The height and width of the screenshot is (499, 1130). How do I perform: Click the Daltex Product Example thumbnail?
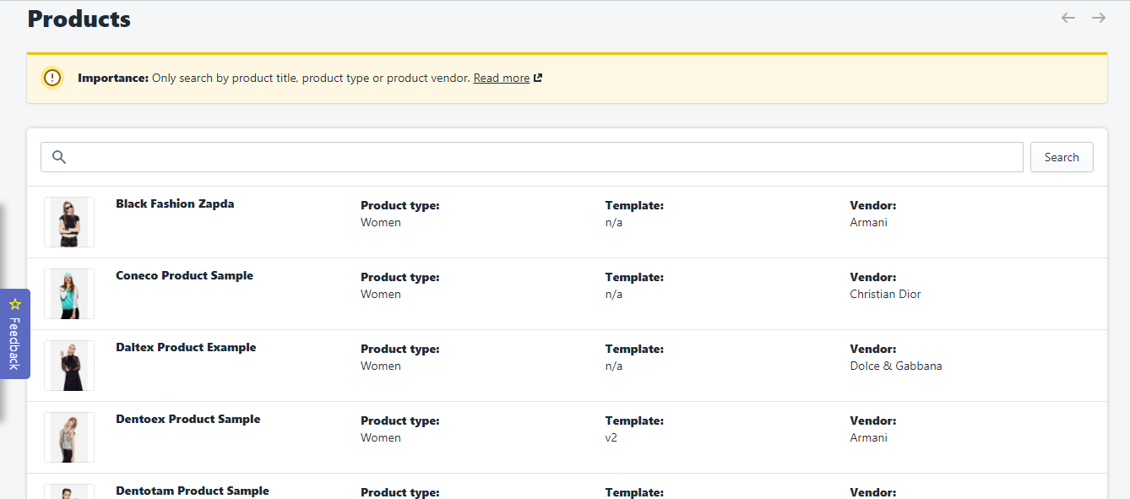click(69, 366)
